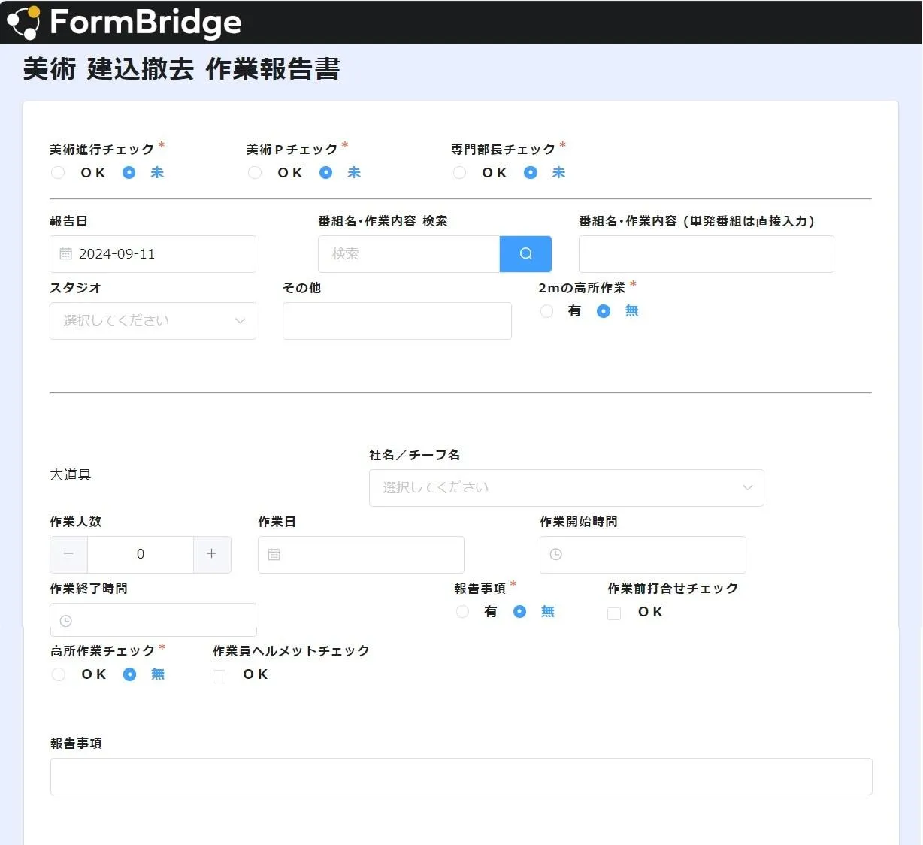
Task: Click the その他 text field
Action: 397,321
